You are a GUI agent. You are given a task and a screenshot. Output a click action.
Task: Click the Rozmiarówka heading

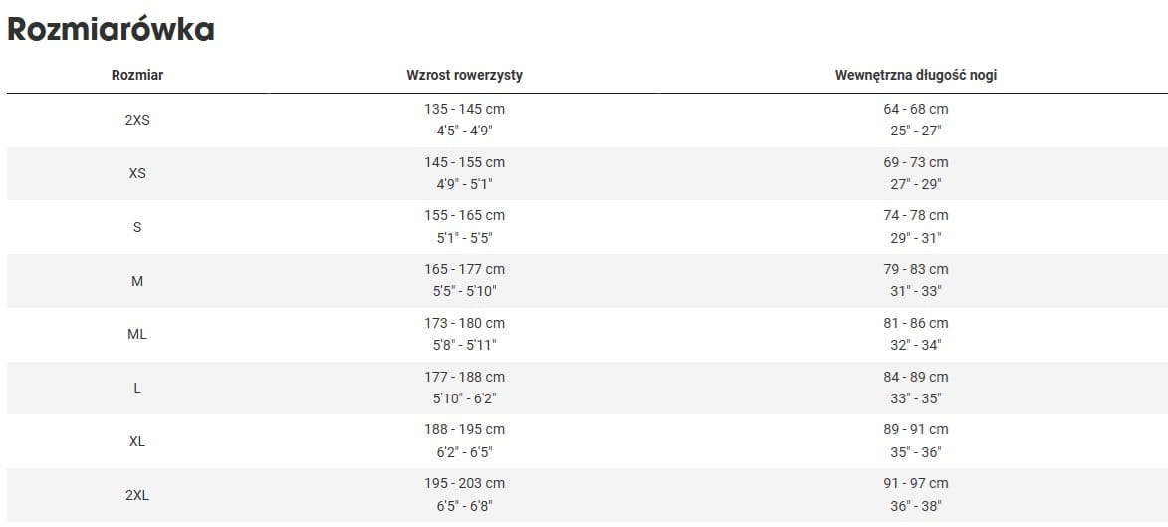click(111, 30)
